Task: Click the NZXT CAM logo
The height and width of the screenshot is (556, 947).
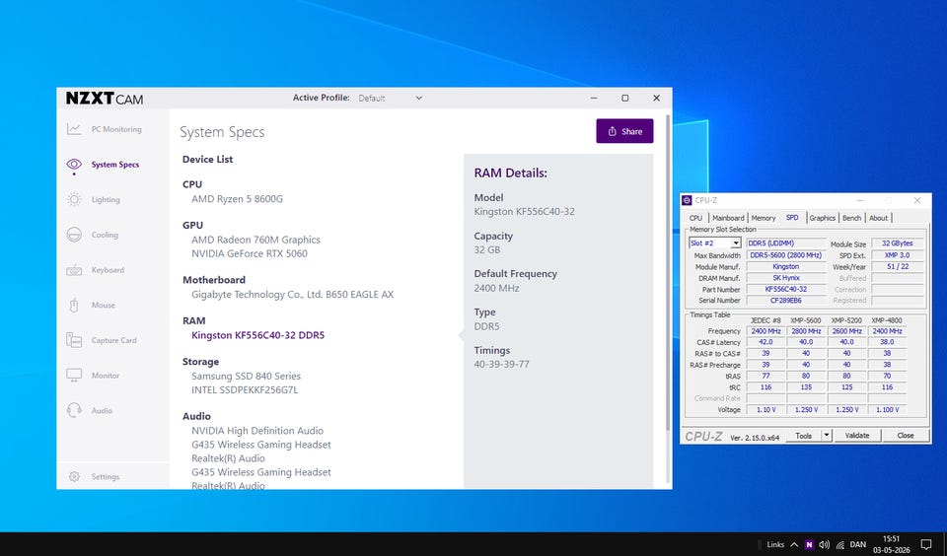Action: (105, 99)
